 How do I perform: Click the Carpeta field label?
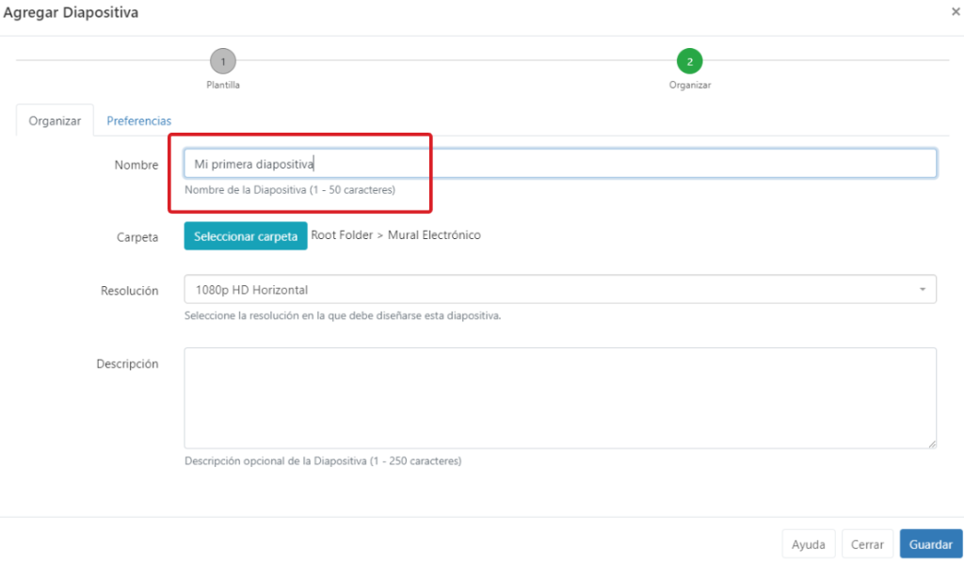click(137, 237)
